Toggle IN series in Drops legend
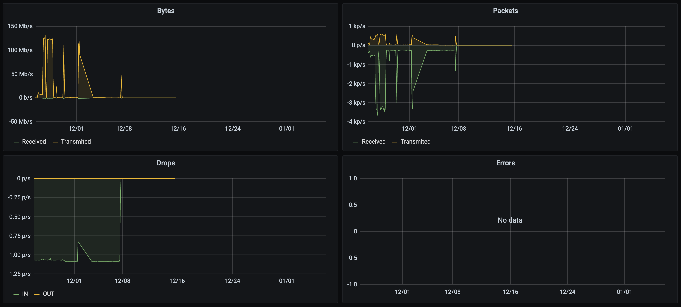 25,294
